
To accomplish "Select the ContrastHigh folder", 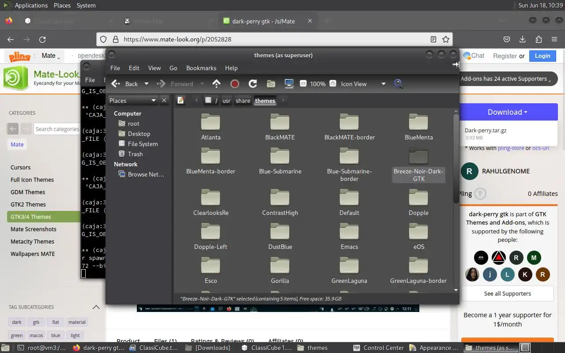I will click(x=280, y=202).
